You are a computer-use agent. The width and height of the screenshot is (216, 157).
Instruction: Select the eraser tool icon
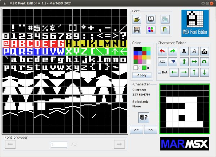coord(172,62)
